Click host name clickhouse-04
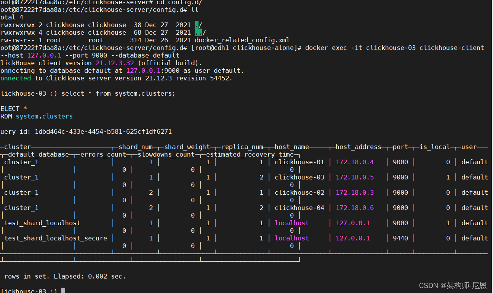Viewport: 493px width, 293px height. coord(299,208)
